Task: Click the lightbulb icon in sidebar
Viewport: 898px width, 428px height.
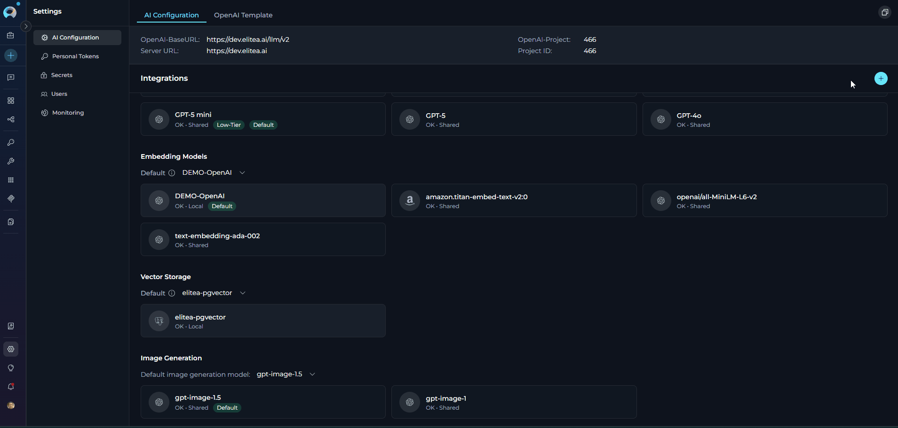Action: point(11,368)
